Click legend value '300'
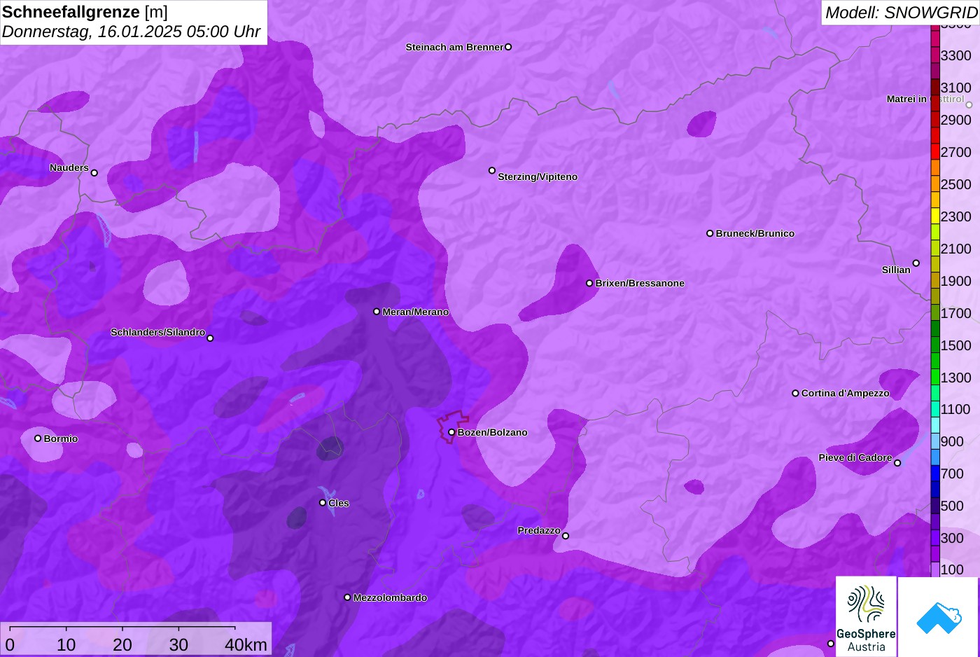This screenshot has width=980, height=657. (x=952, y=538)
